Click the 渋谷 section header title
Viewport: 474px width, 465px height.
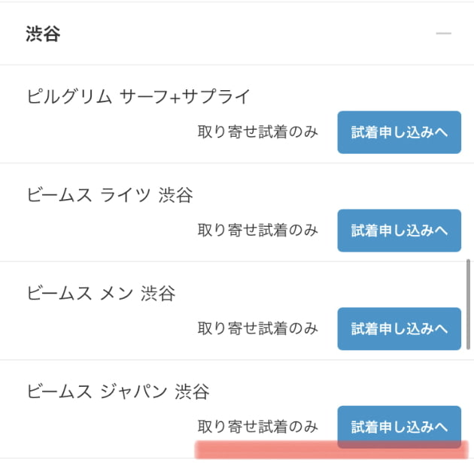tap(43, 34)
